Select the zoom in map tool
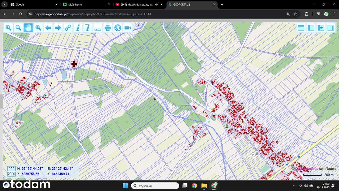The image size is (339, 191). point(8,28)
